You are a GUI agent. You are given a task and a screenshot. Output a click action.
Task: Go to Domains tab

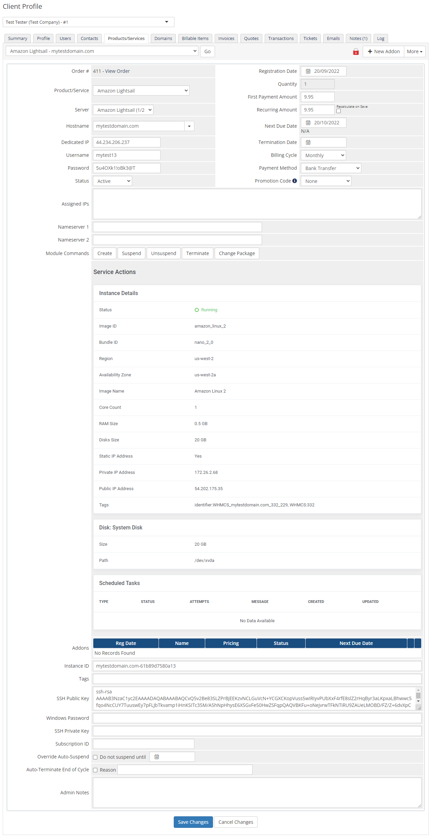[163, 38]
